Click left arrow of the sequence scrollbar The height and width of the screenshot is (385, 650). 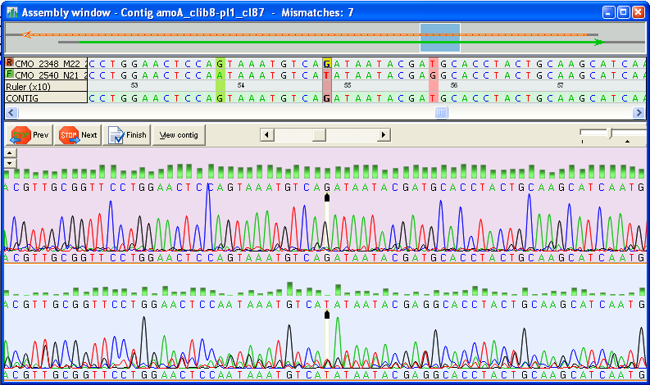(x=11, y=112)
